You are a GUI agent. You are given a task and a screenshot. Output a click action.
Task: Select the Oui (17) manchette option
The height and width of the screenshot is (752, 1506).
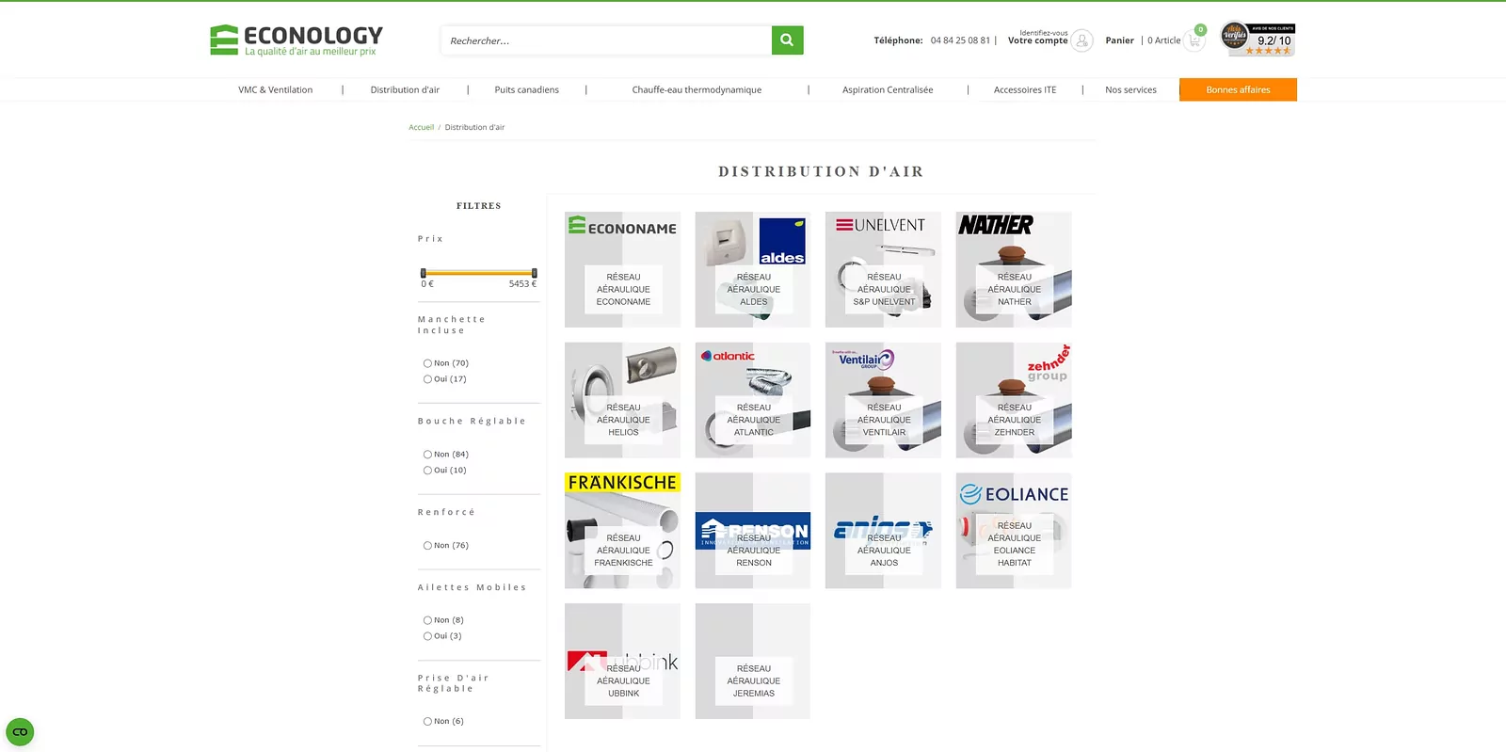point(427,379)
